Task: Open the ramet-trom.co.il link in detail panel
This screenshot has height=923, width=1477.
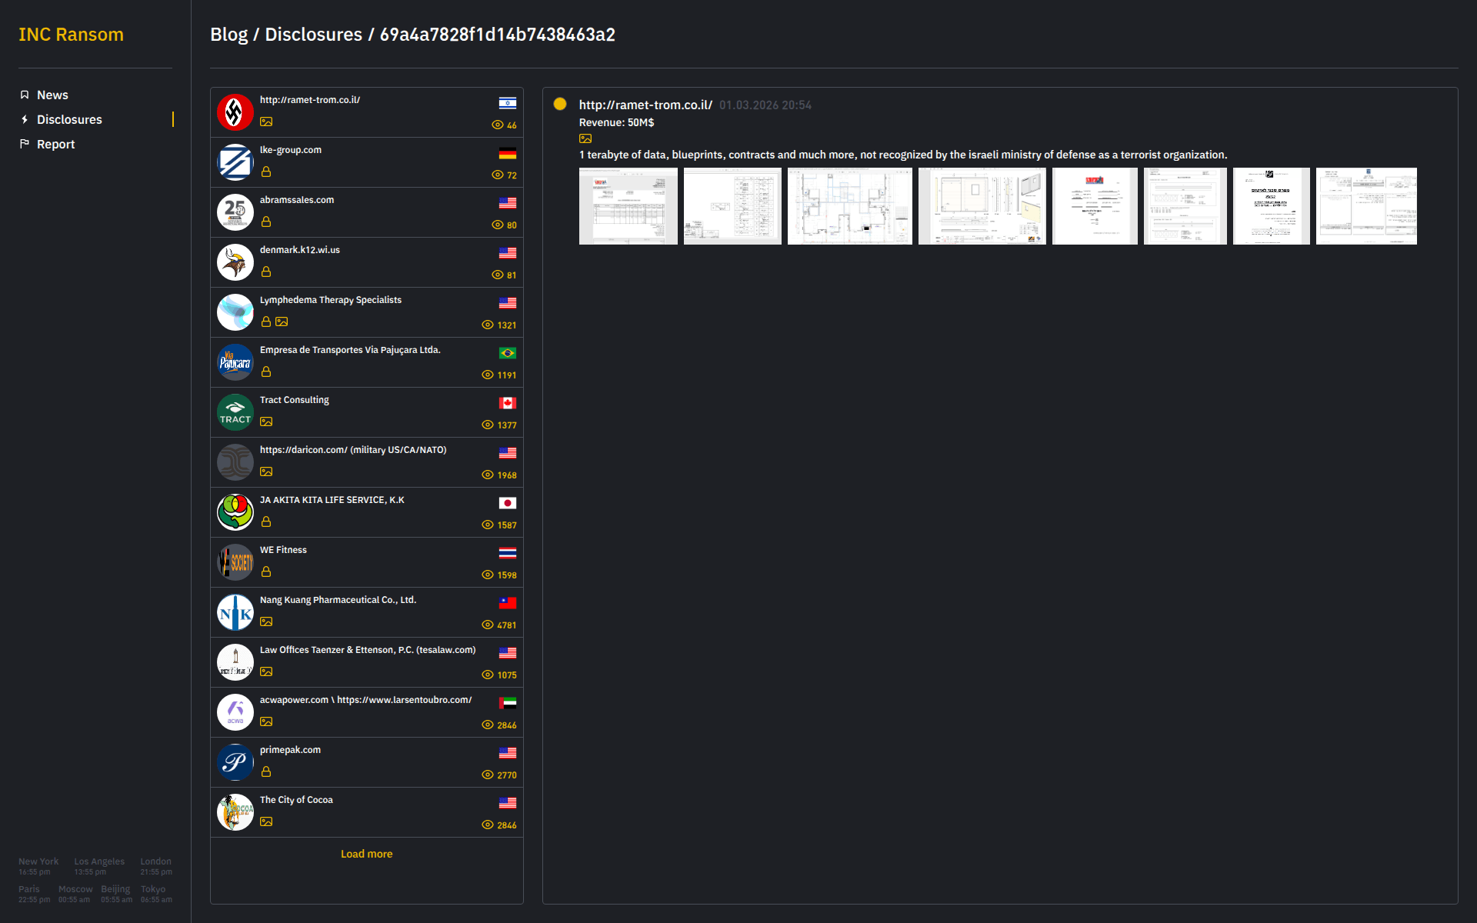Action: pyautogui.click(x=645, y=105)
